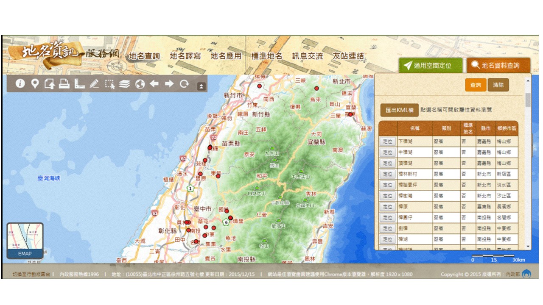Switch to 通用空間定位 tab
Screen dimensions: 543x305
(430, 66)
